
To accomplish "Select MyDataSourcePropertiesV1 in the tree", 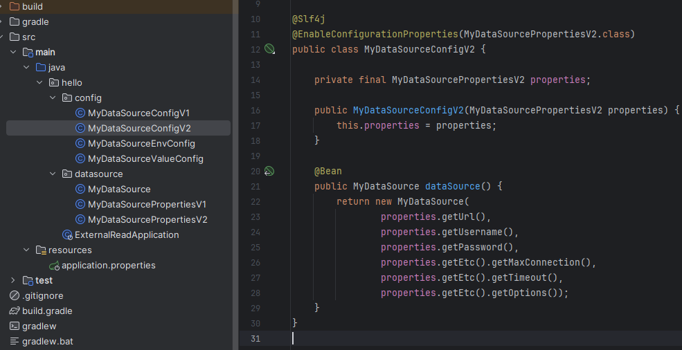I will 147,204.
